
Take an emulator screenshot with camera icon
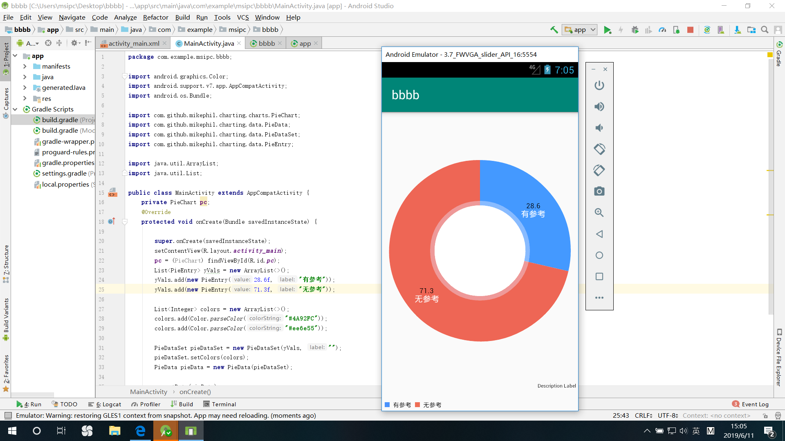coord(599,192)
